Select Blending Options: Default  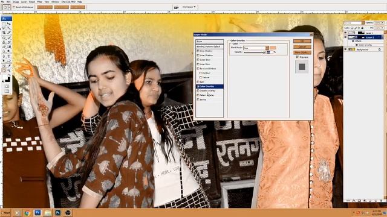tap(209, 46)
